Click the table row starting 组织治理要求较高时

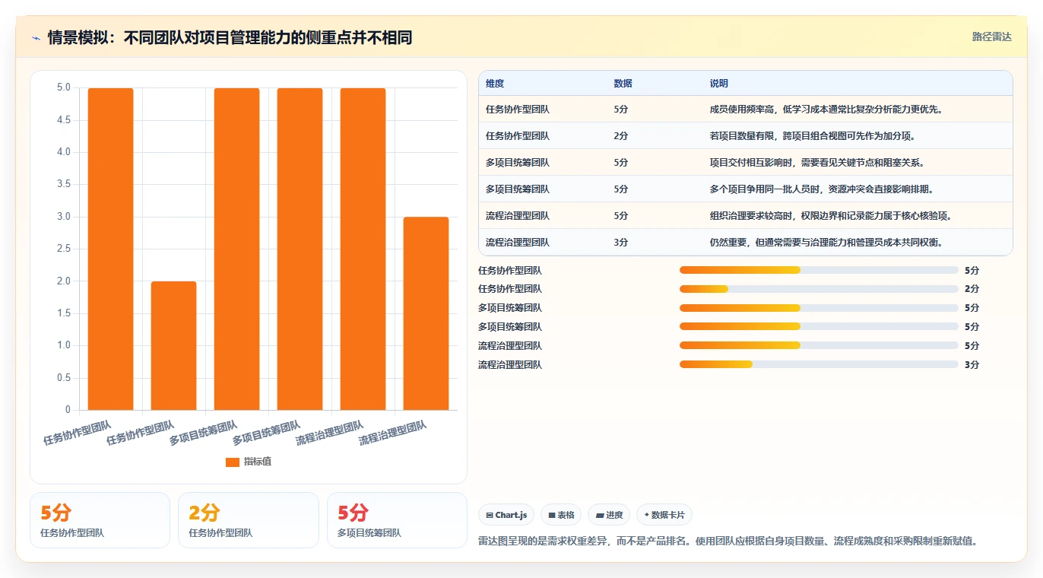pyautogui.click(x=746, y=216)
